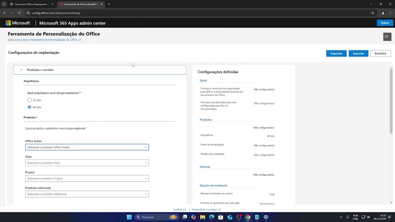The width and height of the screenshot is (395, 222).
Task: Open Outlook from the taskbar
Action: [230, 217]
